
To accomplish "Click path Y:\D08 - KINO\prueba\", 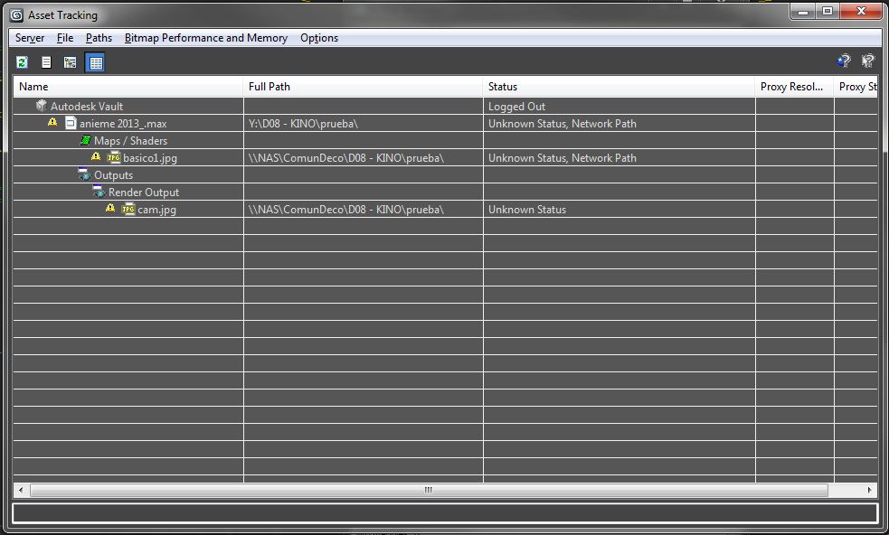I will pyautogui.click(x=303, y=124).
